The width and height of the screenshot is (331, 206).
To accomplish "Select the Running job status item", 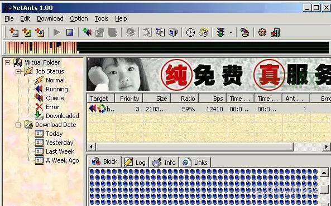I will point(57,89).
